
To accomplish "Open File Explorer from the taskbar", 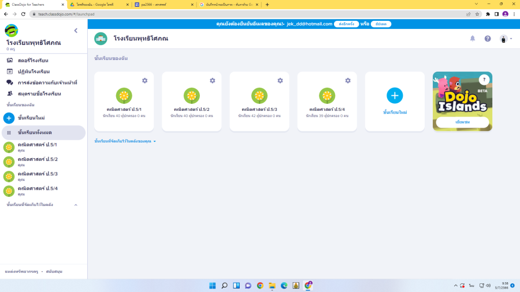I will 272,286.
